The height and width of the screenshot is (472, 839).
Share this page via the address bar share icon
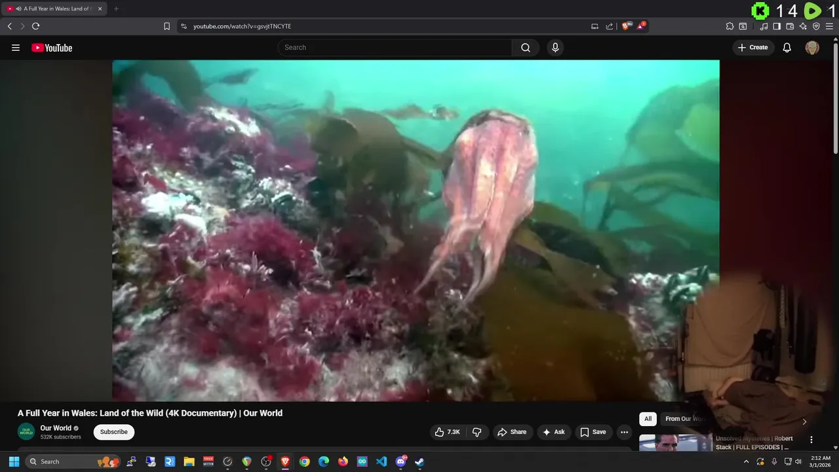tap(610, 26)
